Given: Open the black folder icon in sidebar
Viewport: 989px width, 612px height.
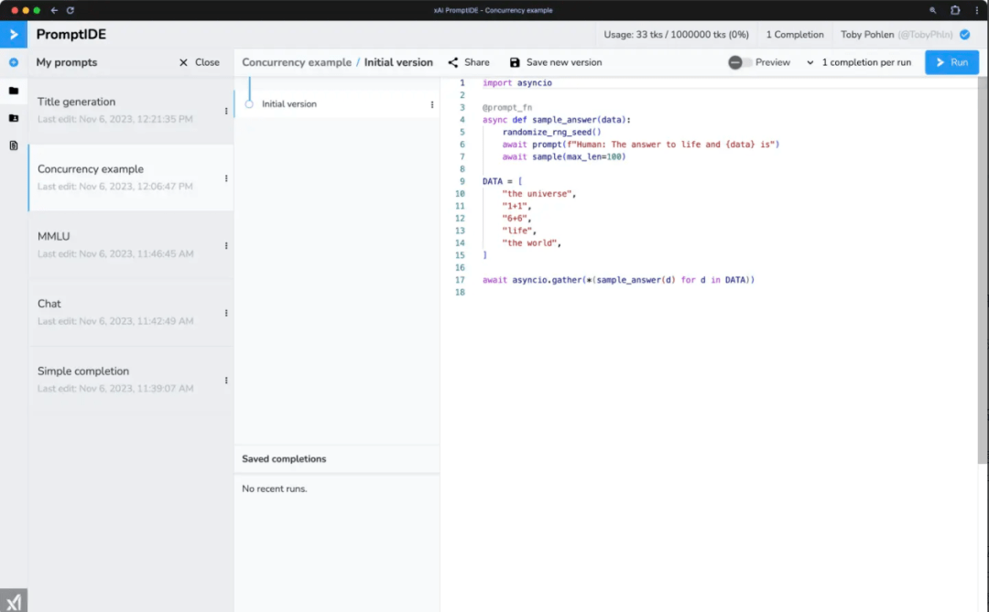Looking at the screenshot, I should click(14, 91).
